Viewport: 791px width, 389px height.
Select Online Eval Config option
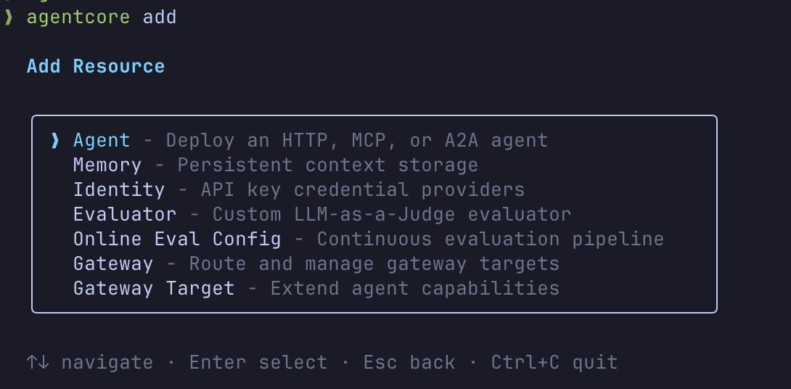177,239
